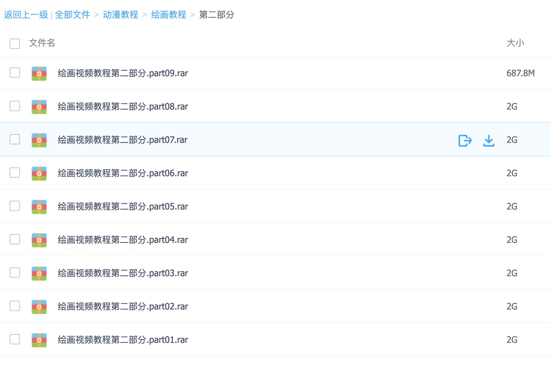Image resolution: width=551 pixels, height=371 pixels.
Task: Go back via 返回上一级 link
Action: coord(26,15)
